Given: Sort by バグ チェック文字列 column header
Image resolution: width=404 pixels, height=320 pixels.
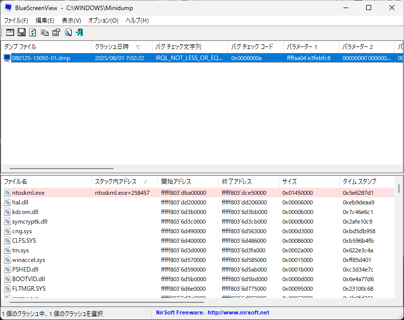Looking at the screenshot, I should click(x=190, y=47).
